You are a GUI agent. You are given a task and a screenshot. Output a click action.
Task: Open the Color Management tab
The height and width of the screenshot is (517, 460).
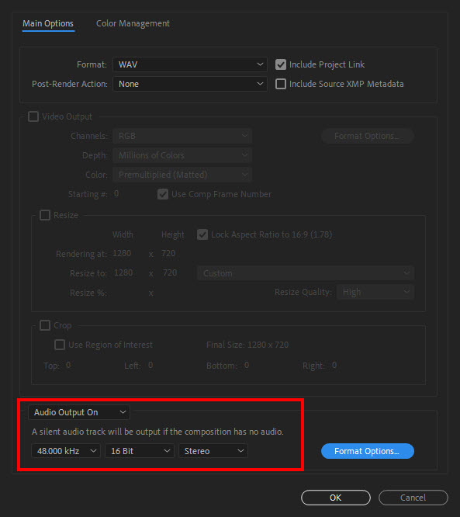[x=133, y=24]
